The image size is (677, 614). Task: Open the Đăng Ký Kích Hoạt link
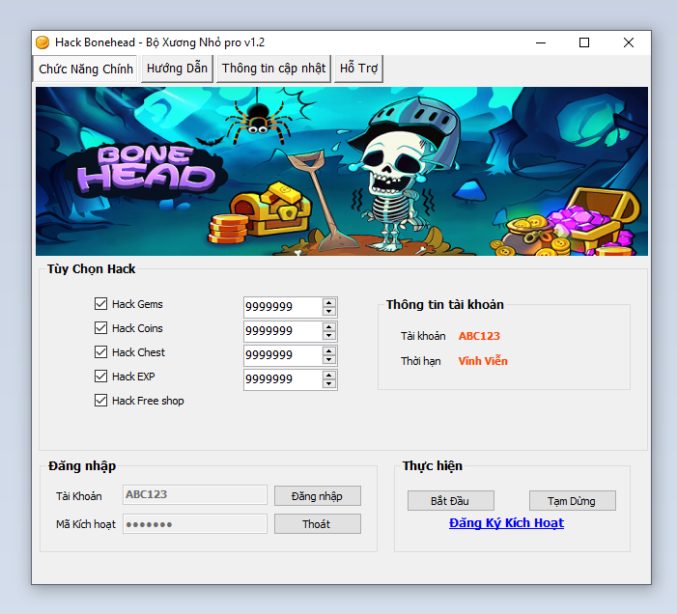pyautogui.click(x=506, y=523)
